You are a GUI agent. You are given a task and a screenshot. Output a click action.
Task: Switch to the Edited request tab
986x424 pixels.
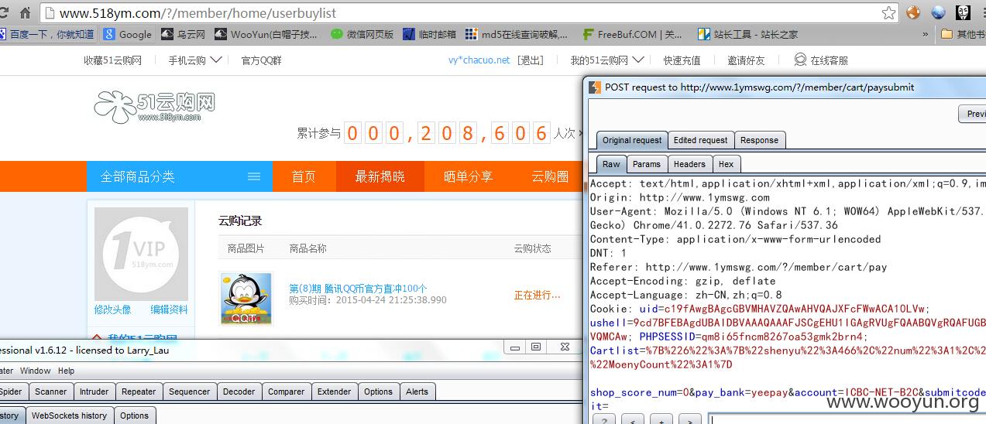click(x=700, y=140)
